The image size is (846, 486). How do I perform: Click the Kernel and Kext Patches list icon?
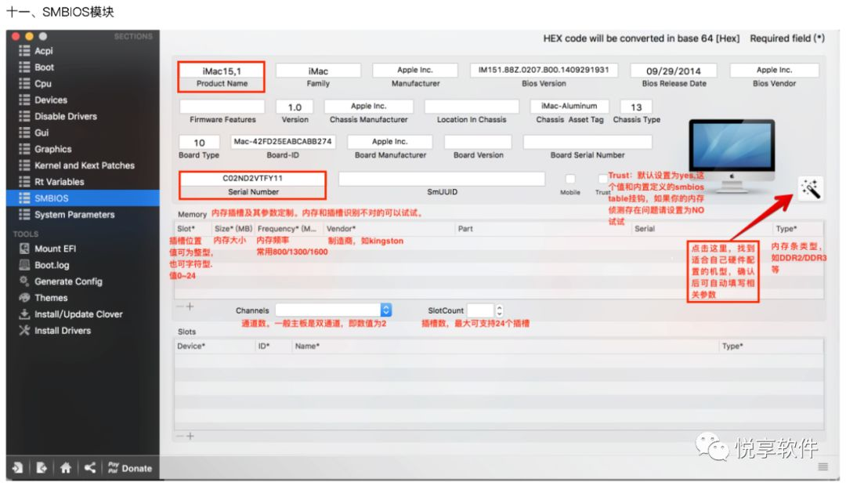point(24,165)
